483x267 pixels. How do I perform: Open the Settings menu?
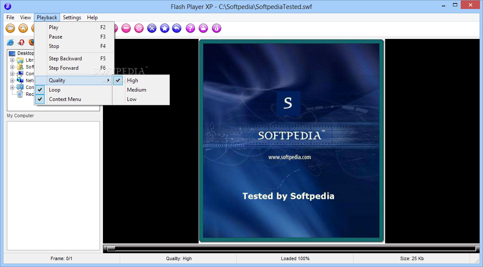[72, 18]
